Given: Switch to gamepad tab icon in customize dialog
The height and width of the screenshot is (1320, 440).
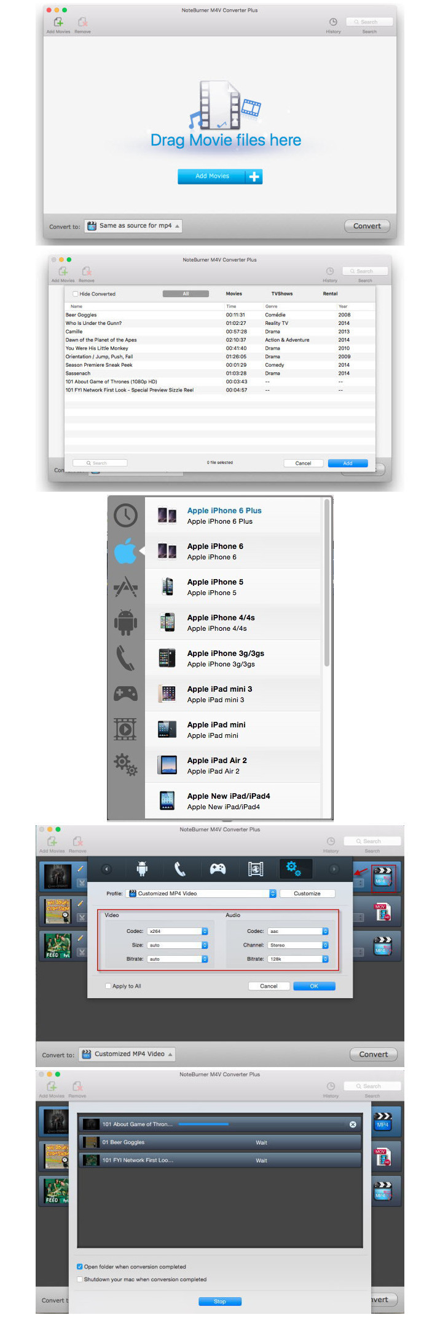Looking at the screenshot, I should pyautogui.click(x=218, y=869).
